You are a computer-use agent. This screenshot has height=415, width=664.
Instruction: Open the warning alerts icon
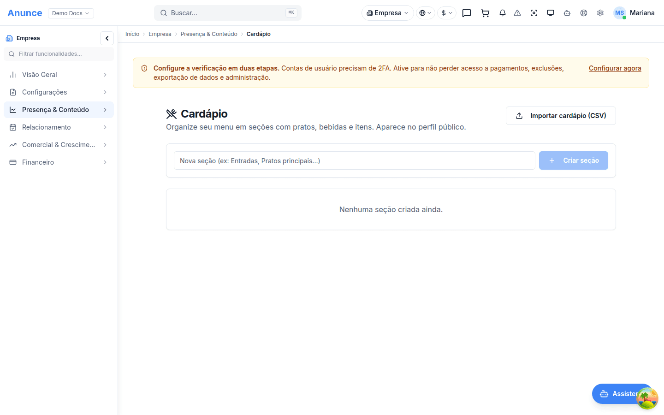[517, 13]
